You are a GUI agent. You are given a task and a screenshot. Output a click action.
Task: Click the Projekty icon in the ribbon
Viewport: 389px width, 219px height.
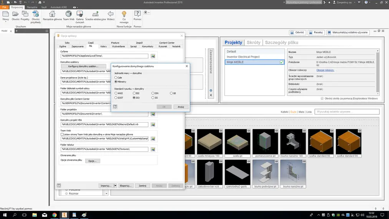coord(25,15)
